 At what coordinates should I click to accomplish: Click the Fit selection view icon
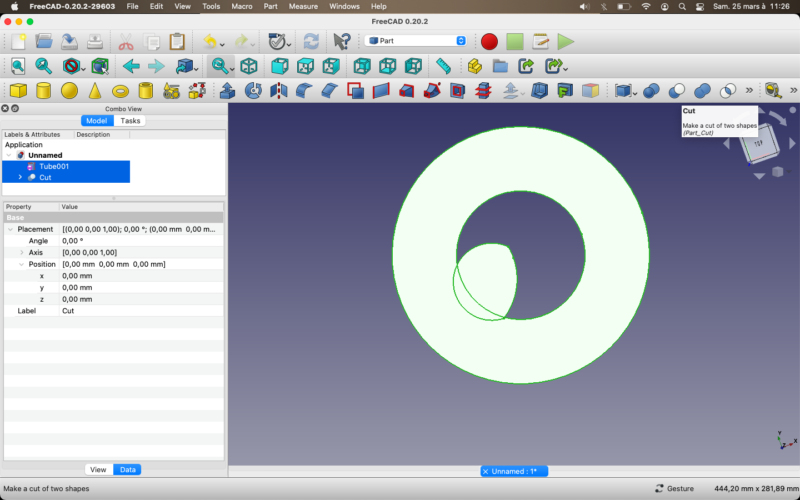pyautogui.click(x=44, y=66)
